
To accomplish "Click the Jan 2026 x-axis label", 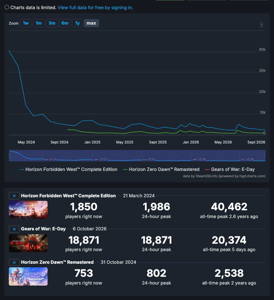I will 191,142.
